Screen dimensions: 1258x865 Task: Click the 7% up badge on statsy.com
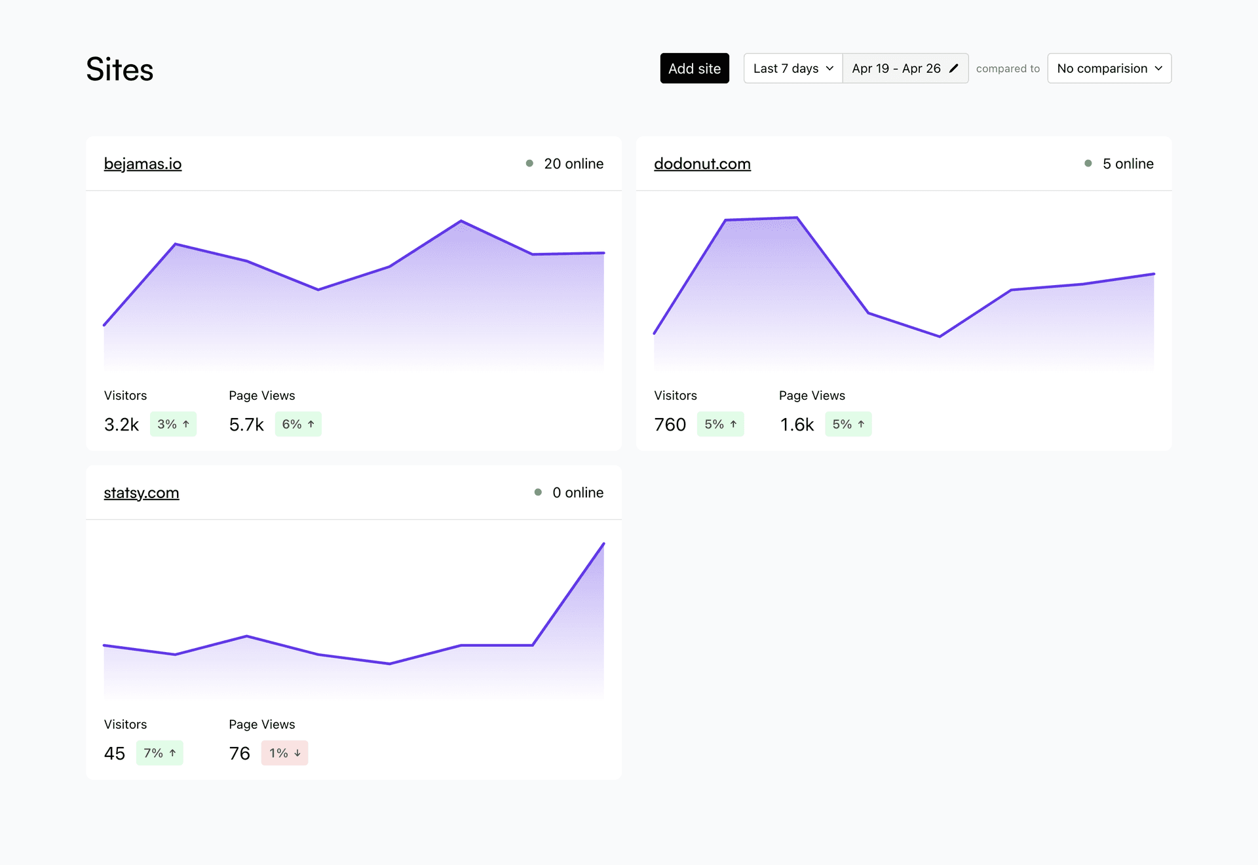click(x=160, y=753)
